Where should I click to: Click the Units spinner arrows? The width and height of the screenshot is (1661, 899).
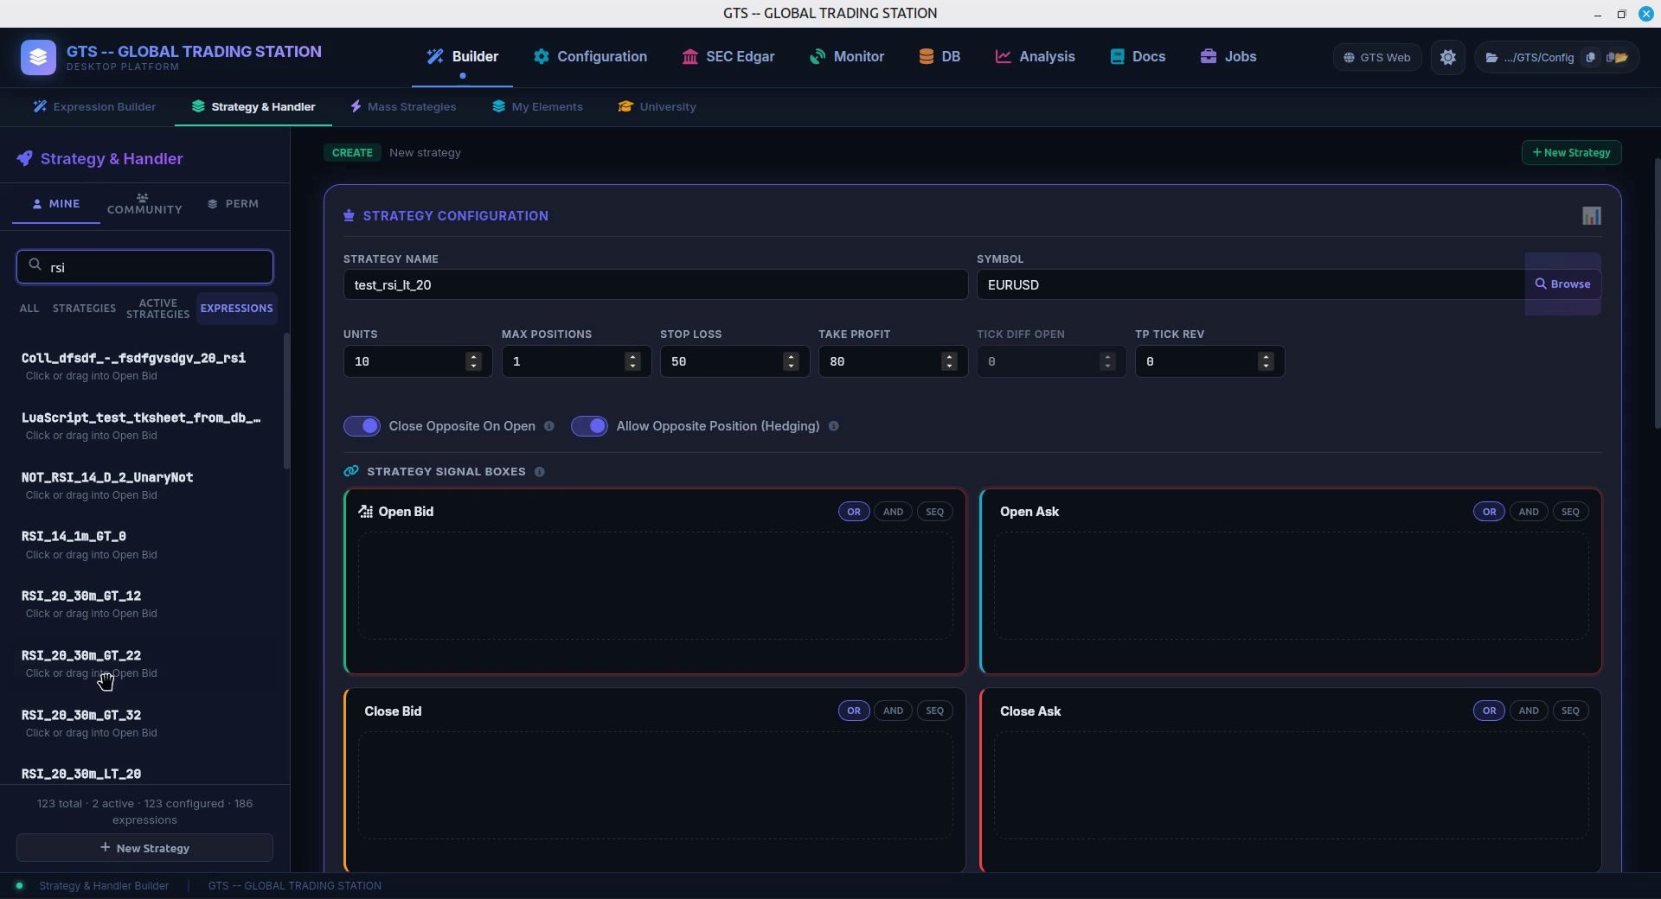click(473, 361)
